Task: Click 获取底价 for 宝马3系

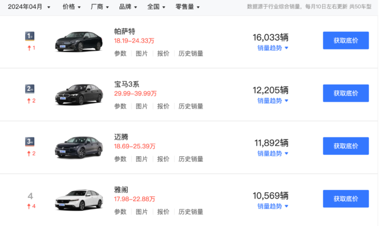Action: 346,93
